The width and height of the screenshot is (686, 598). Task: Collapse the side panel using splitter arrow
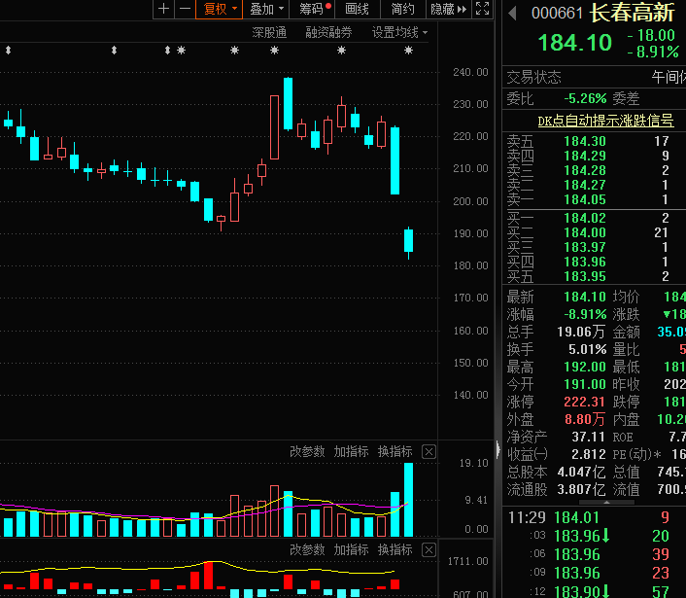[497, 450]
